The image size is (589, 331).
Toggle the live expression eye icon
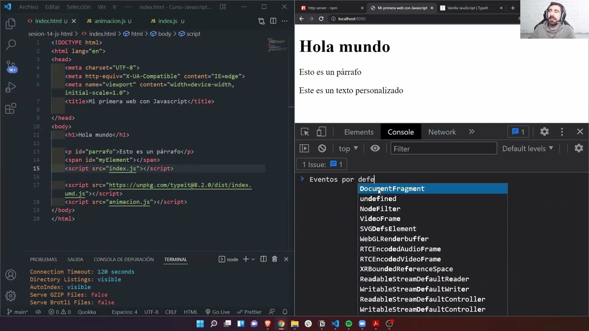tap(375, 148)
